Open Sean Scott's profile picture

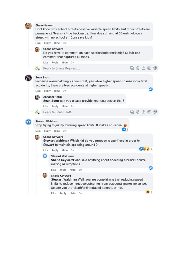[x=28, y=78]
